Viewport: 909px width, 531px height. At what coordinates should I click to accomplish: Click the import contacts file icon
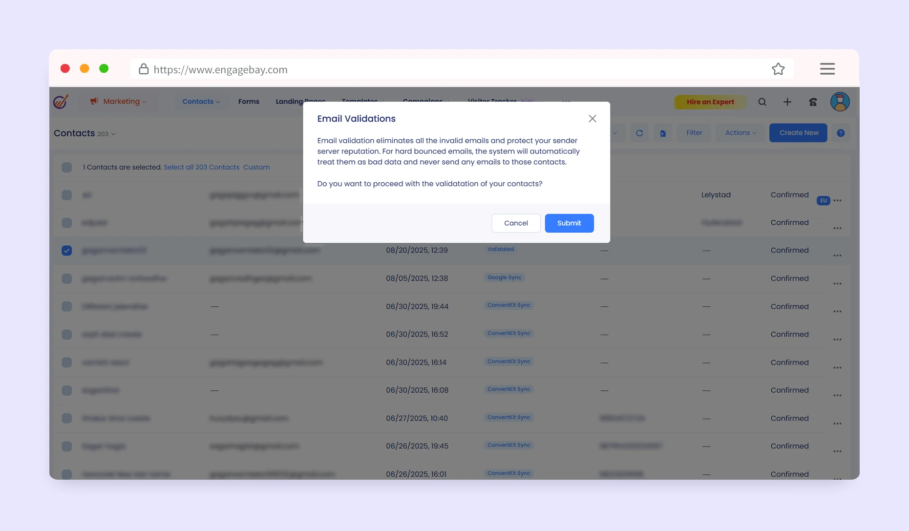663,133
